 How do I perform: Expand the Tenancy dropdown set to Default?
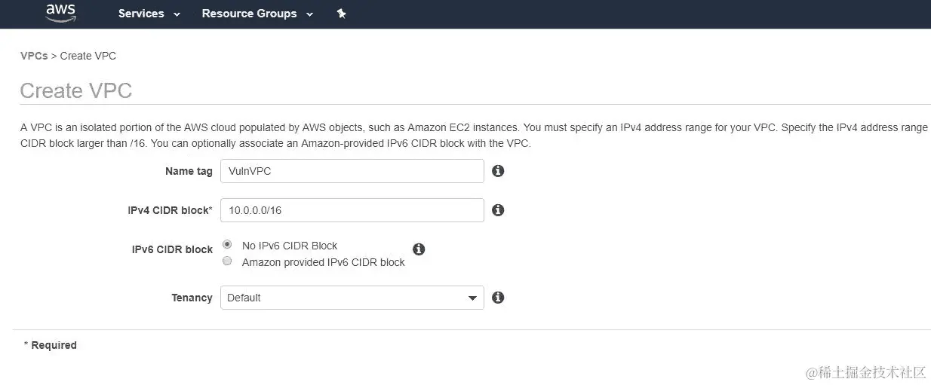(x=352, y=298)
